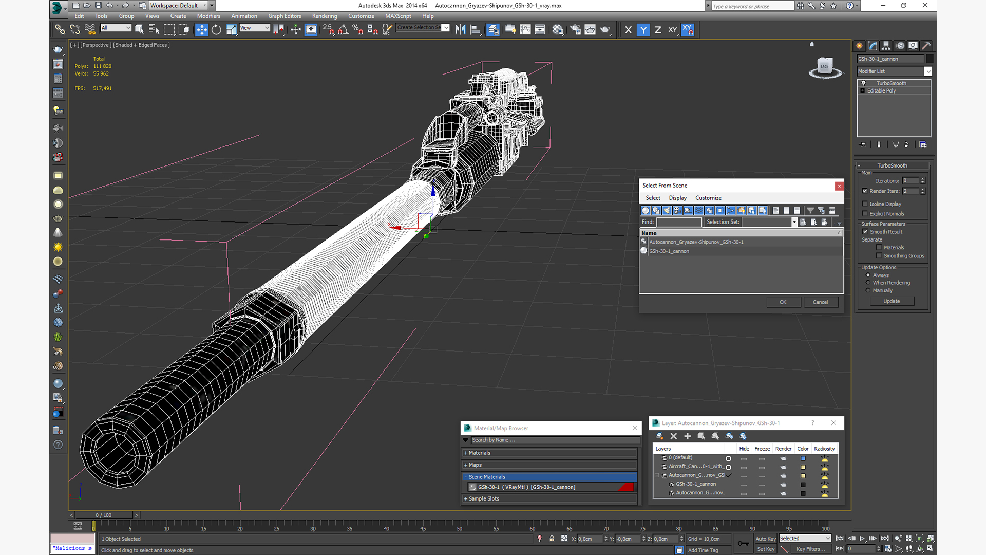Click the GSh-30-1_cannon layer color swatch
The width and height of the screenshot is (986, 555).
click(x=803, y=484)
